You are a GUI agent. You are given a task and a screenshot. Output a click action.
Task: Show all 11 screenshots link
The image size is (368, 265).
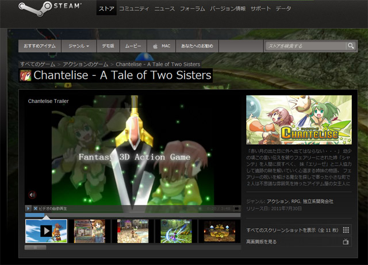pyautogui.click(x=293, y=230)
